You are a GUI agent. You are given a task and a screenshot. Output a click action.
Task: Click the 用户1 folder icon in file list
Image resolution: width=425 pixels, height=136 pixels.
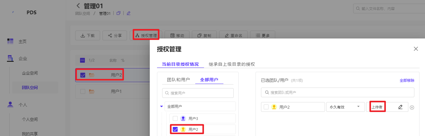point(92,91)
